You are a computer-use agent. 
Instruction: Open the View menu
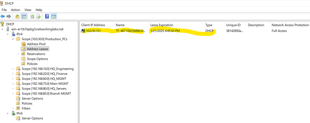coord(28,10)
